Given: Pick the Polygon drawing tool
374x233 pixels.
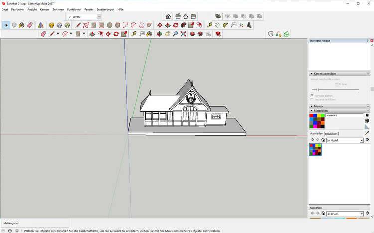Looking at the screenshot, I should (x=117, y=25).
